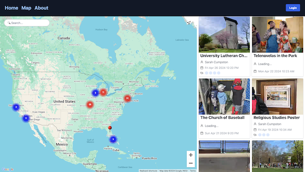Click into the map Search field
Image resolution: width=305 pixels, height=172 pixels.
tap(27, 23)
